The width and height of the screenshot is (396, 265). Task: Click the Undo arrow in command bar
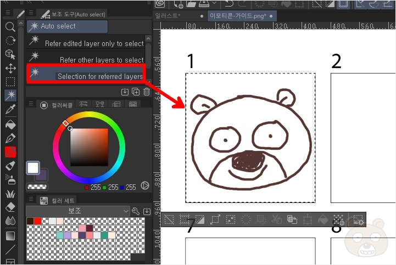(229, 4)
